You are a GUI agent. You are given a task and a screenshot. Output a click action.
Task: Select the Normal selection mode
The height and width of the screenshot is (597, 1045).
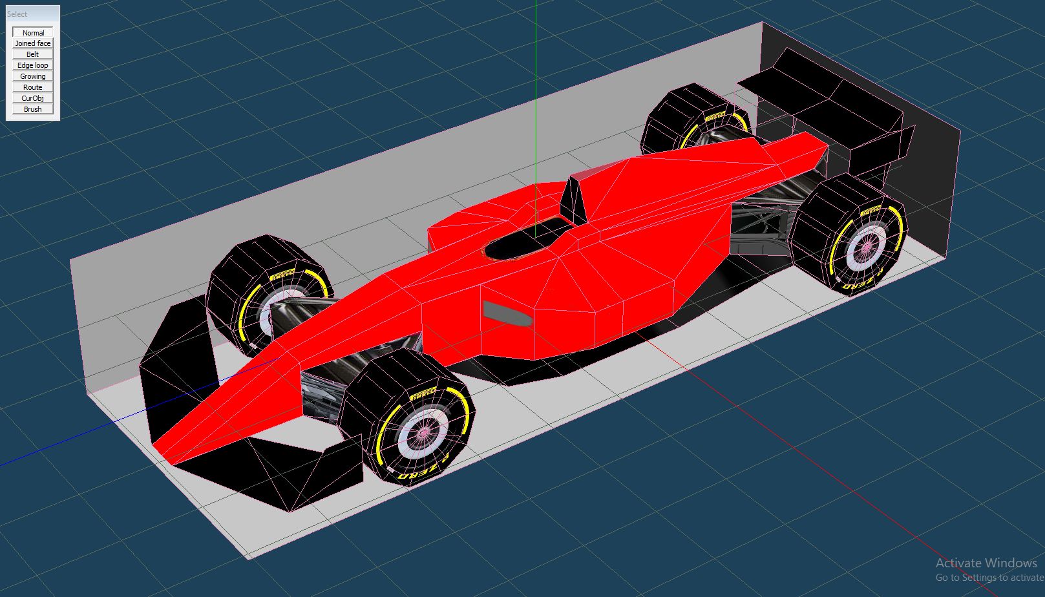[33, 32]
